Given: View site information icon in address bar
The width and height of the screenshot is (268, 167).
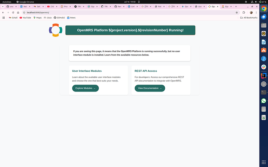Looking at the screenshot, I should pos(24,12).
